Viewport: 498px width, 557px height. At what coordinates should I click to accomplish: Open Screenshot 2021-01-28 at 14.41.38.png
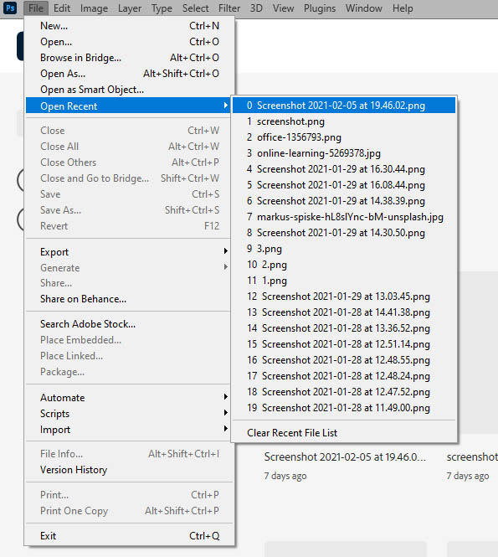pos(344,312)
